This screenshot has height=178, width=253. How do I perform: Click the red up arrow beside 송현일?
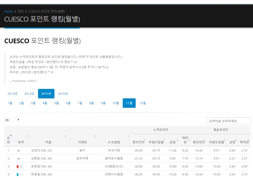pyautogui.click(x=18, y=166)
